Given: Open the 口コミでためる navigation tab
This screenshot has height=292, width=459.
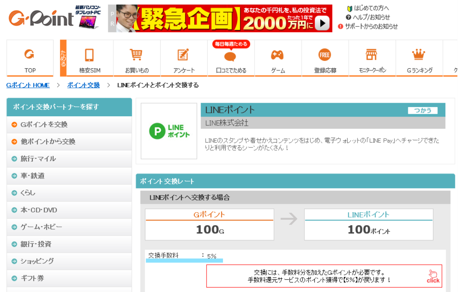Looking at the screenshot, I should tap(231, 58).
